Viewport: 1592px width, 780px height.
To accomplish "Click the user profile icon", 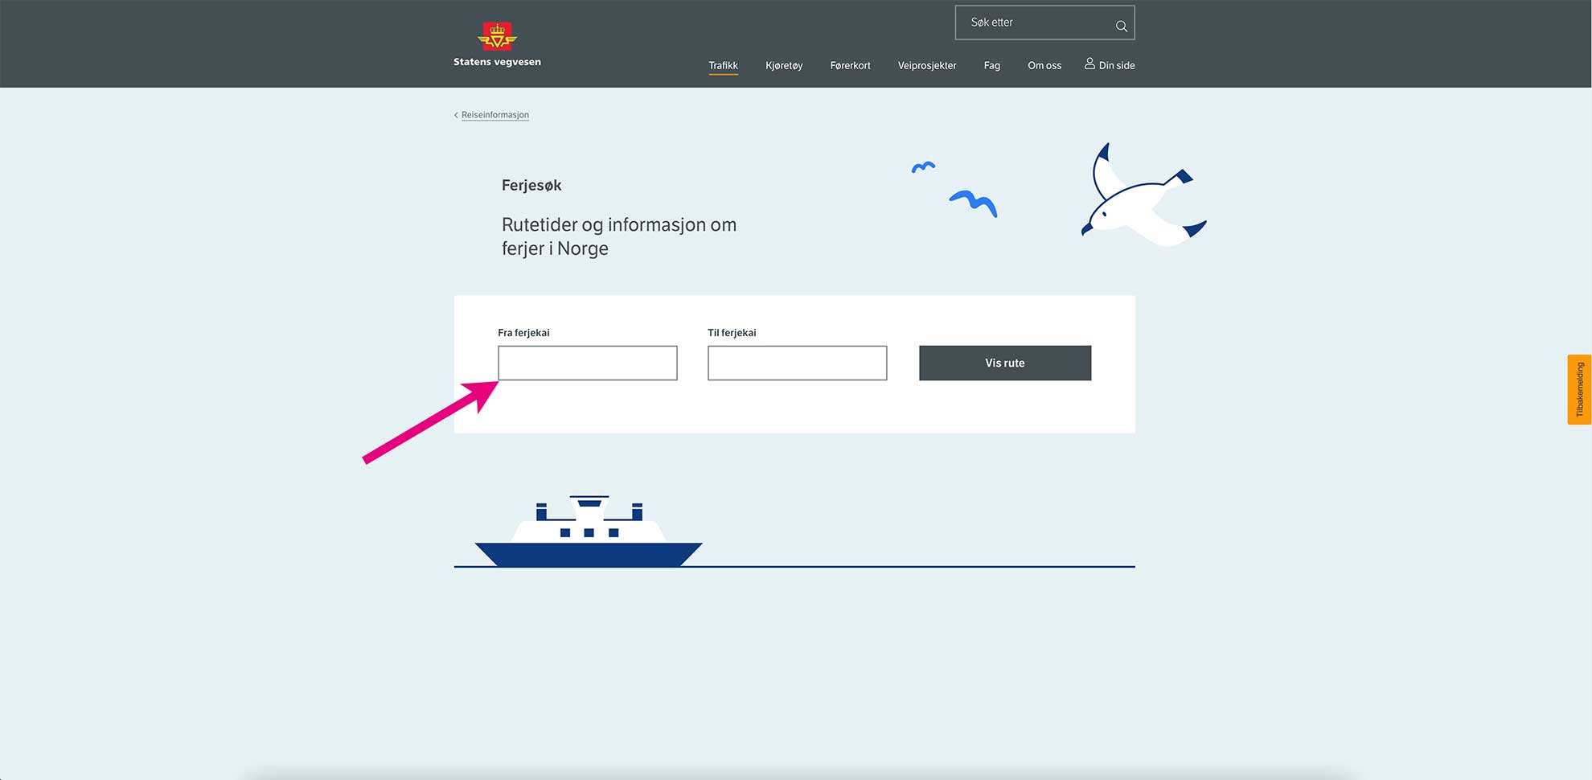I will click(1089, 64).
